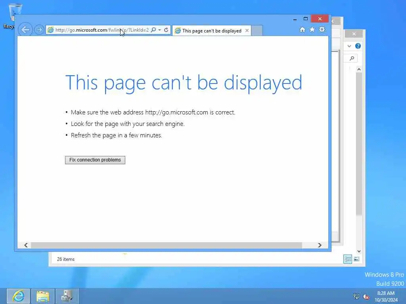Go forward with Internet Explorer forward arrow

click(x=39, y=30)
